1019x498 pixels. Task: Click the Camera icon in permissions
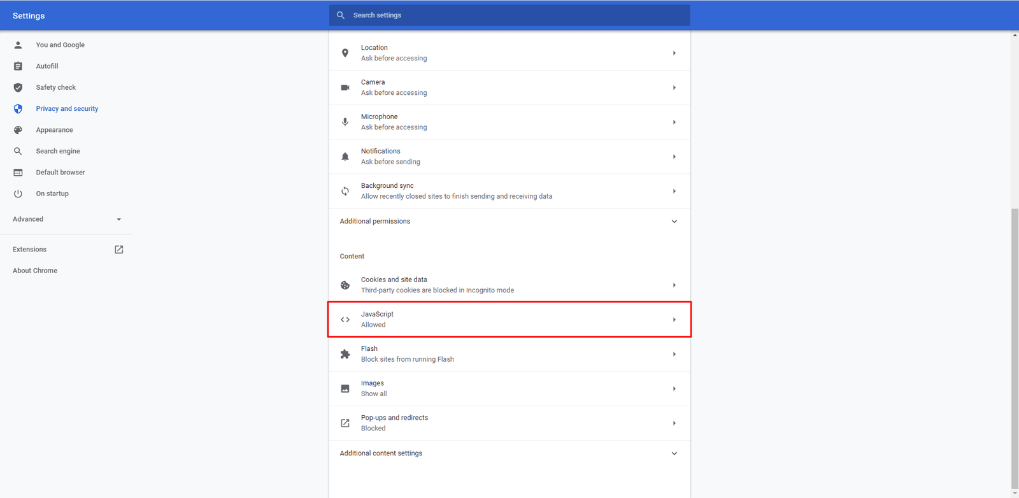coord(345,88)
